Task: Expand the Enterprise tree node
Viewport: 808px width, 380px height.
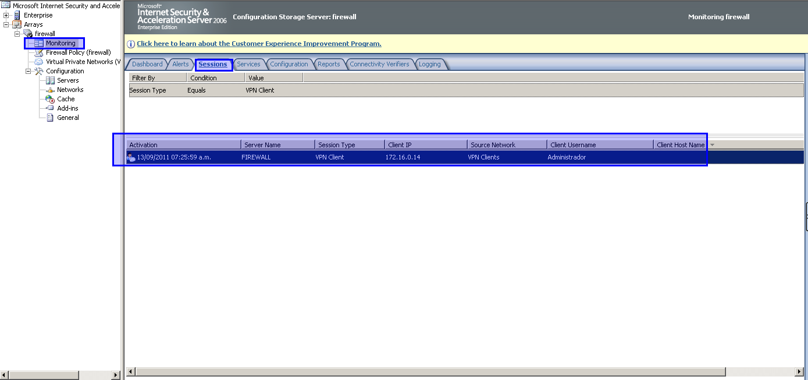Action: click(6, 15)
